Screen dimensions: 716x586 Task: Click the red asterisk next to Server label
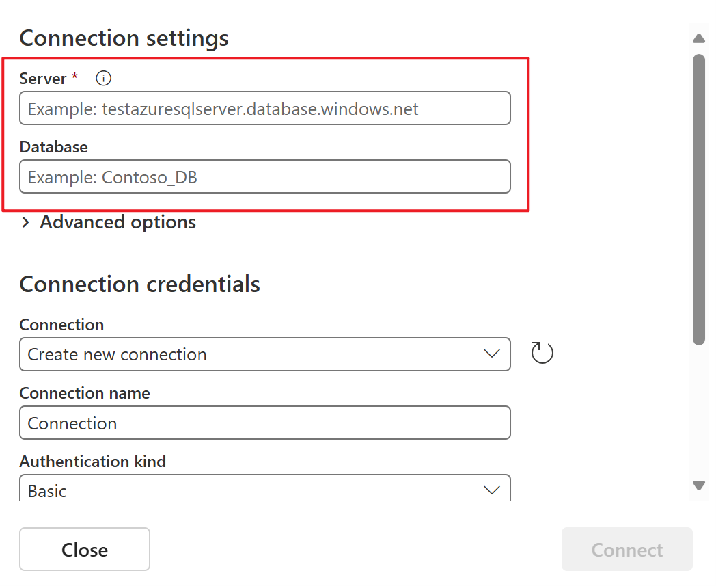coord(74,77)
